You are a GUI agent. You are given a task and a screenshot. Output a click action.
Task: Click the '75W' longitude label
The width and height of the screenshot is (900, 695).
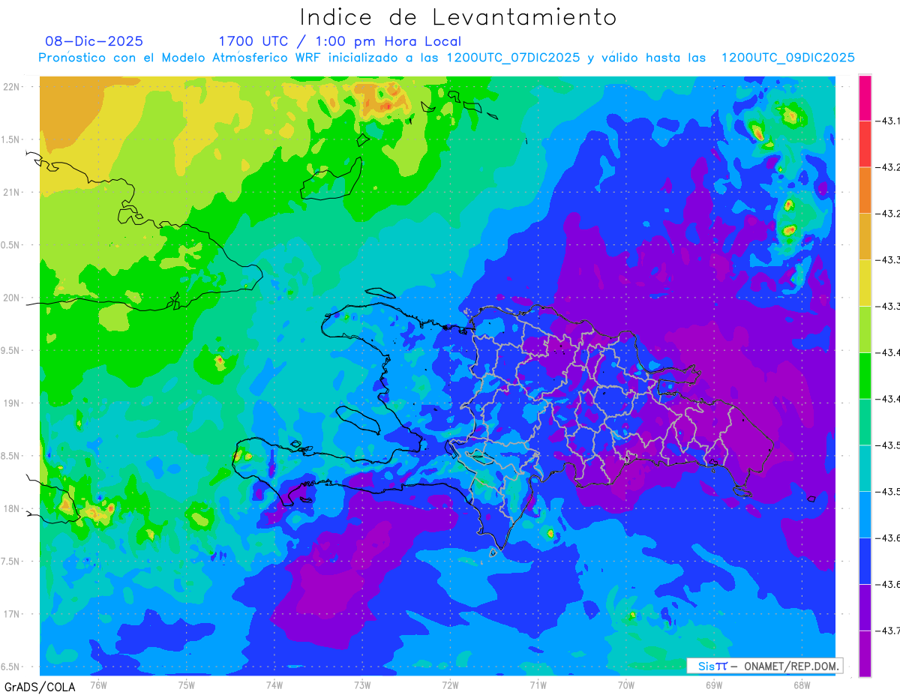tap(187, 685)
